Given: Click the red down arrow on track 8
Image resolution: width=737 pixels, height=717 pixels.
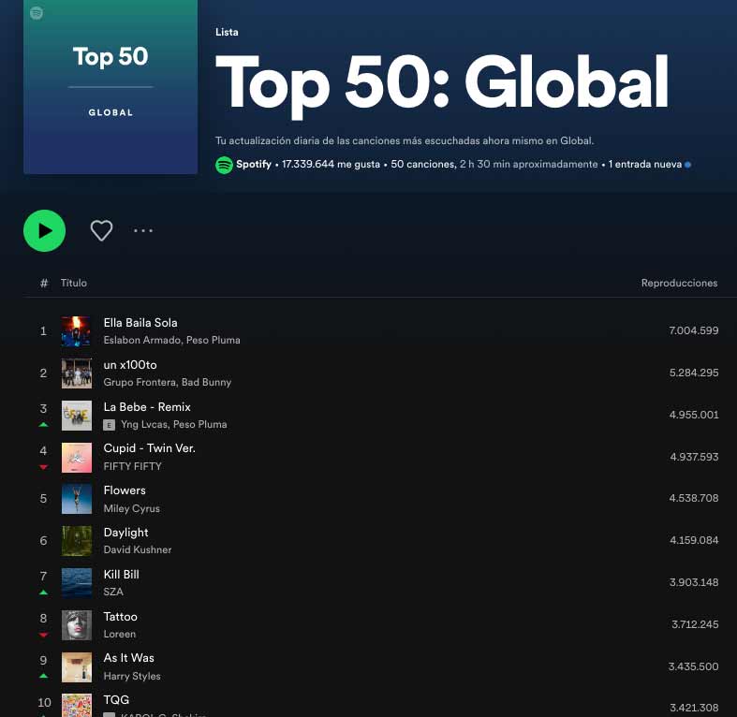Looking at the screenshot, I should [x=43, y=635].
